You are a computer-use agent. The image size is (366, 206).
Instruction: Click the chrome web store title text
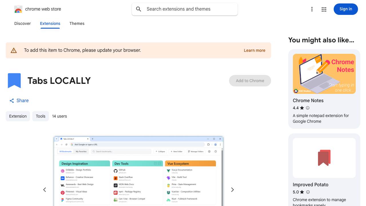(43, 9)
